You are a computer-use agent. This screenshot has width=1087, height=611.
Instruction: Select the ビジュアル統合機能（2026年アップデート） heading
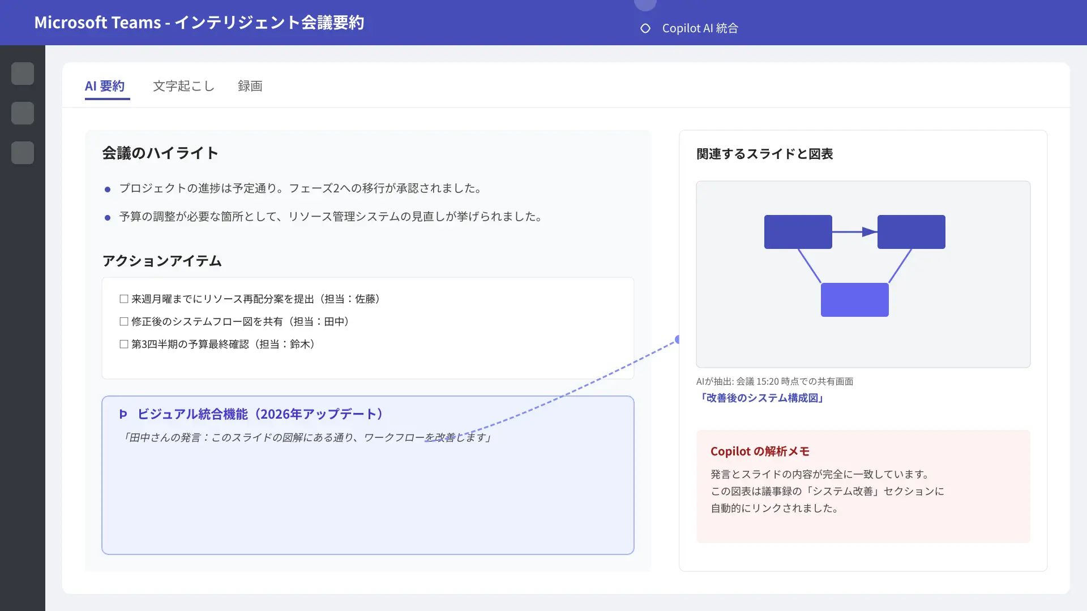(260, 414)
